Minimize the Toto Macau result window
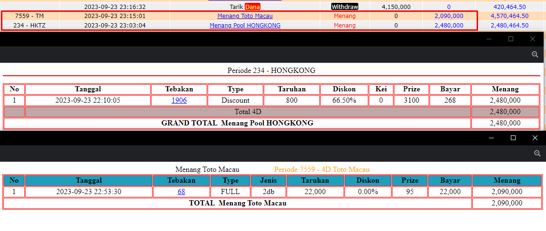 coord(491,138)
